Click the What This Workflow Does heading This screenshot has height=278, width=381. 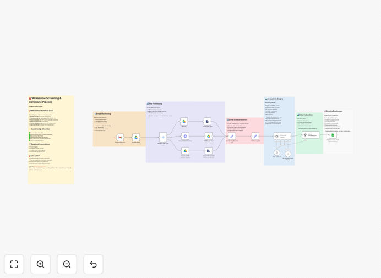[x=41, y=111]
